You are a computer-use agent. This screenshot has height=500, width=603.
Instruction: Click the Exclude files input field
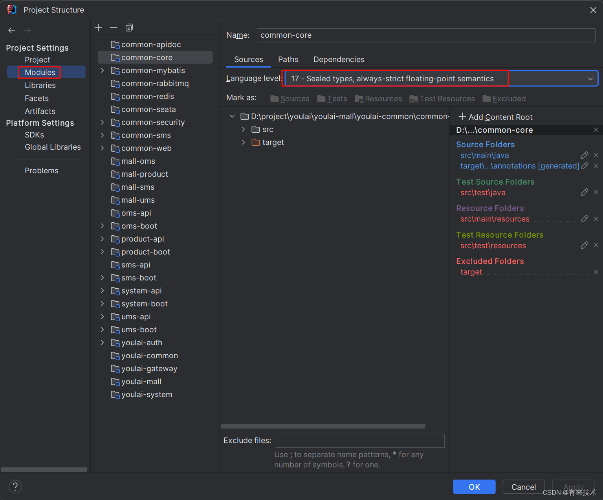pos(360,440)
